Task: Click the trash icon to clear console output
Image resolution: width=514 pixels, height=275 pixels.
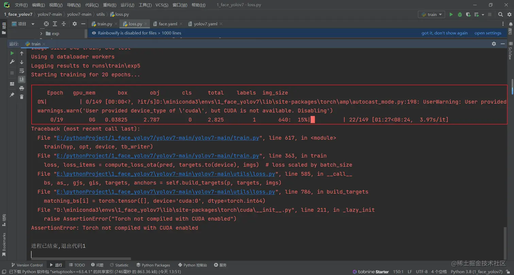Action: click(x=22, y=97)
